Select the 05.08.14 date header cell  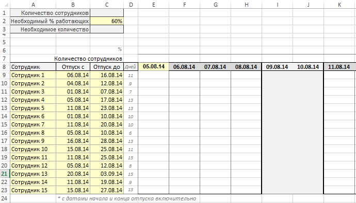[x=153, y=66]
